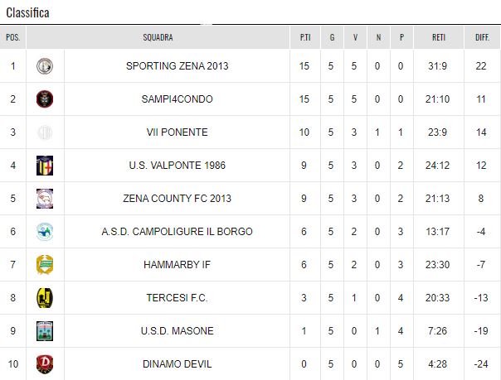Click the RETI column header
Viewport: 501px width, 380px height.
(439, 37)
